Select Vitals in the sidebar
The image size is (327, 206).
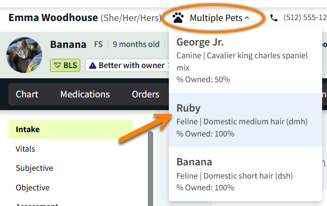click(x=25, y=149)
